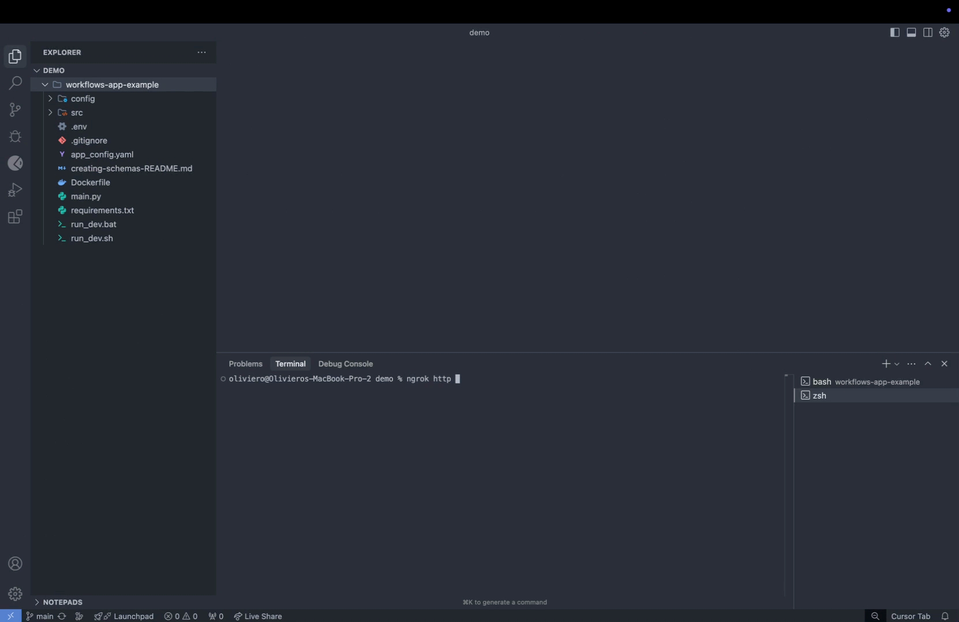Toggle the primary sidebar layout button
The width and height of the screenshot is (959, 622).
(894, 33)
